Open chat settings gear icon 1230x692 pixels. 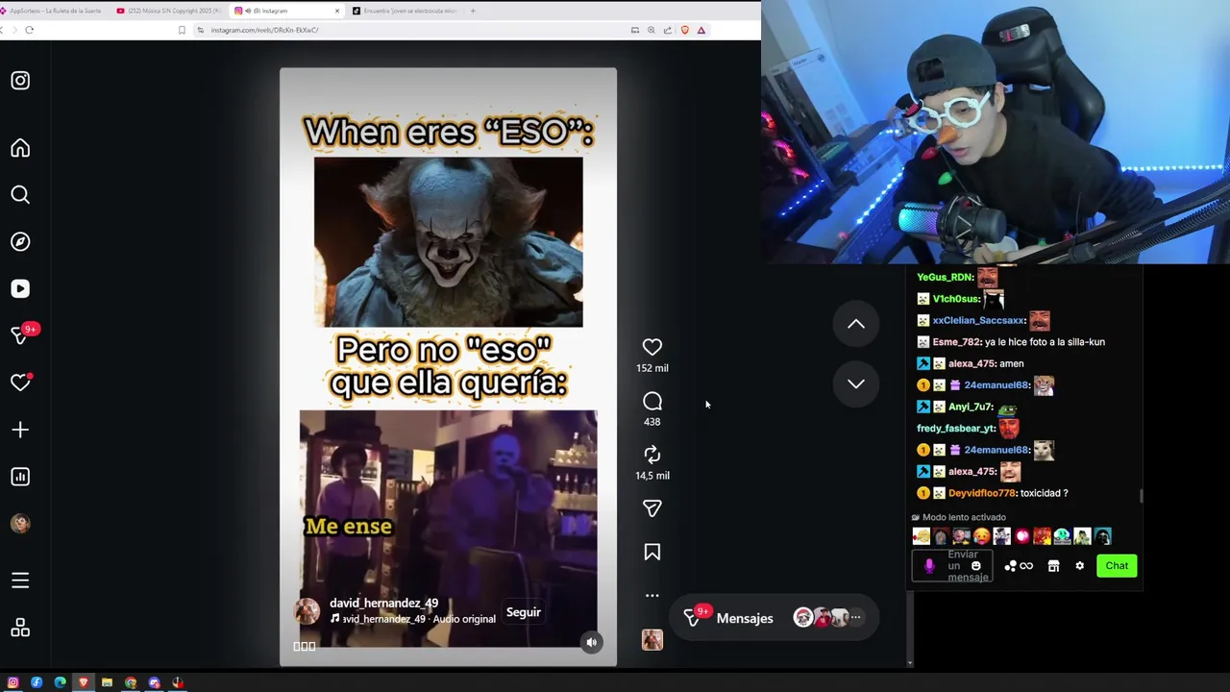point(1079,566)
